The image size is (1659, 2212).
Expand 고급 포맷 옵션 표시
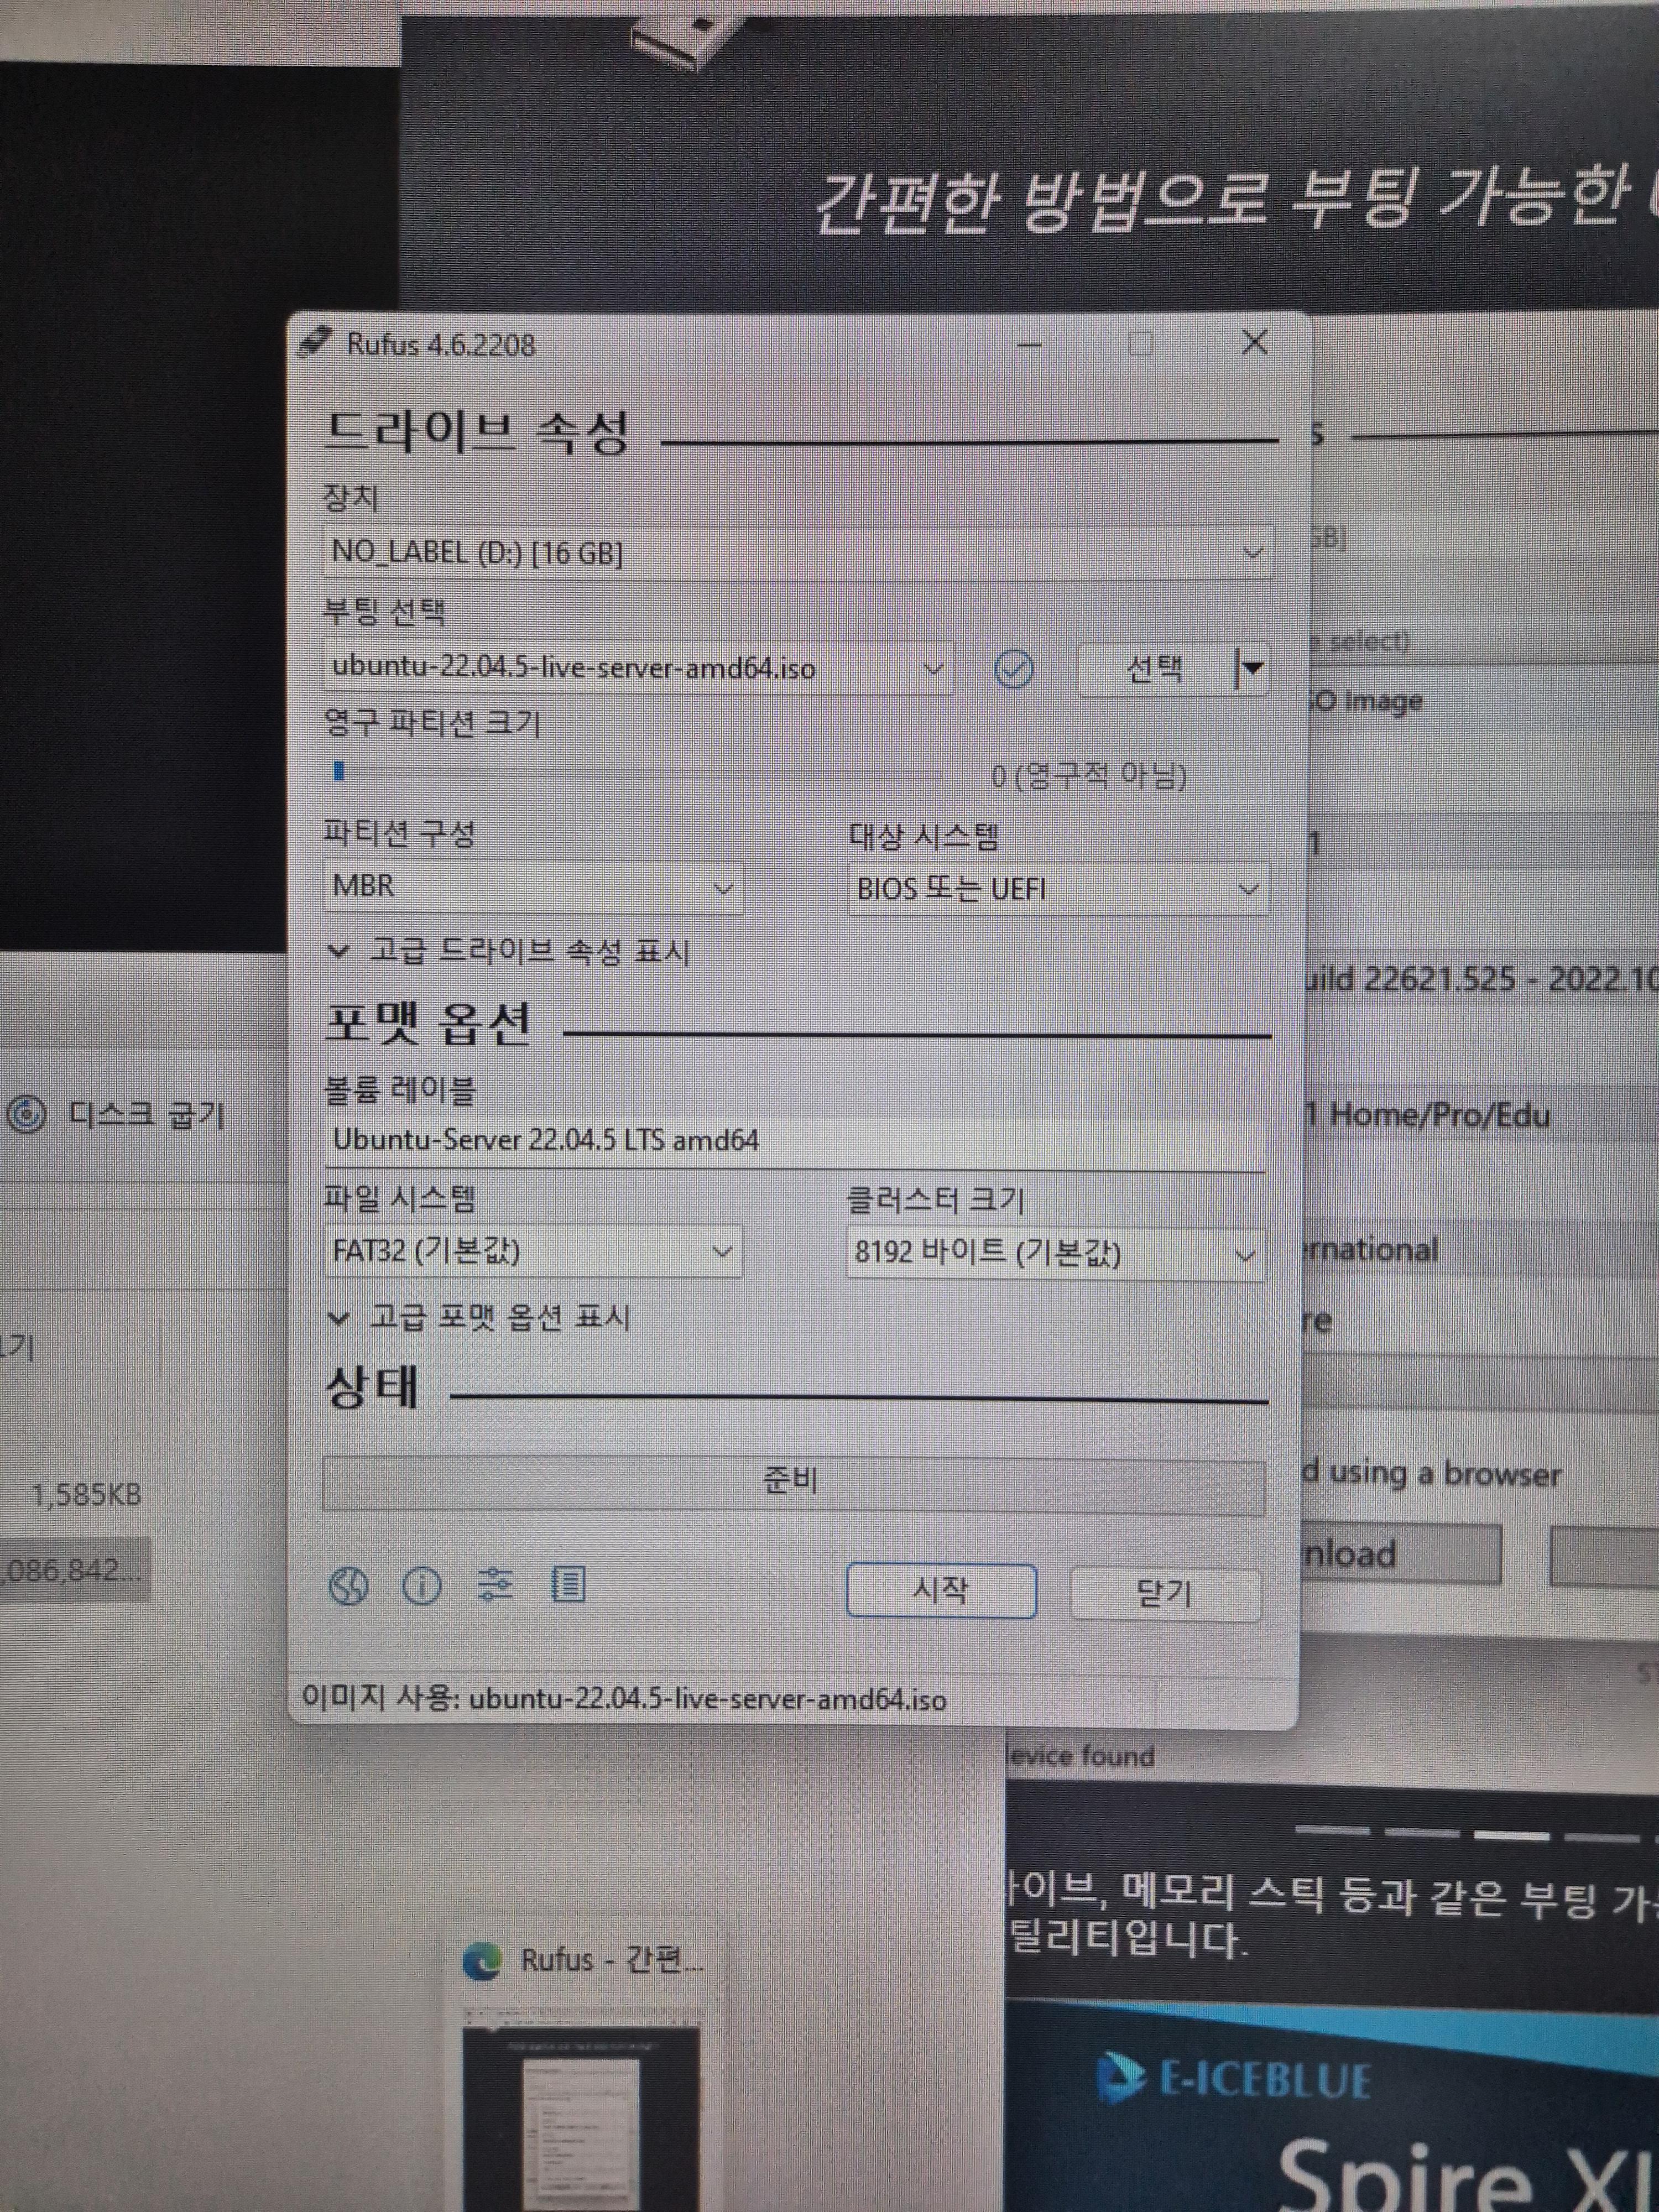tap(480, 1317)
